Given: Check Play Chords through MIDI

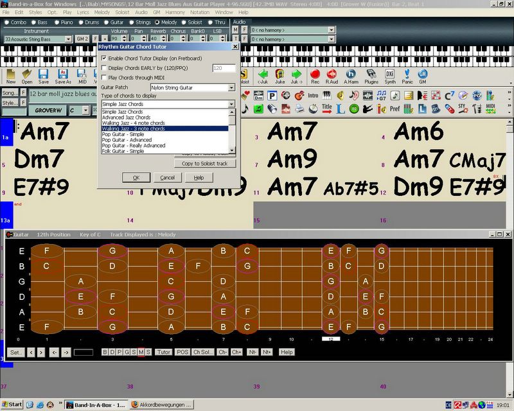Looking at the screenshot, I should click(x=104, y=77).
